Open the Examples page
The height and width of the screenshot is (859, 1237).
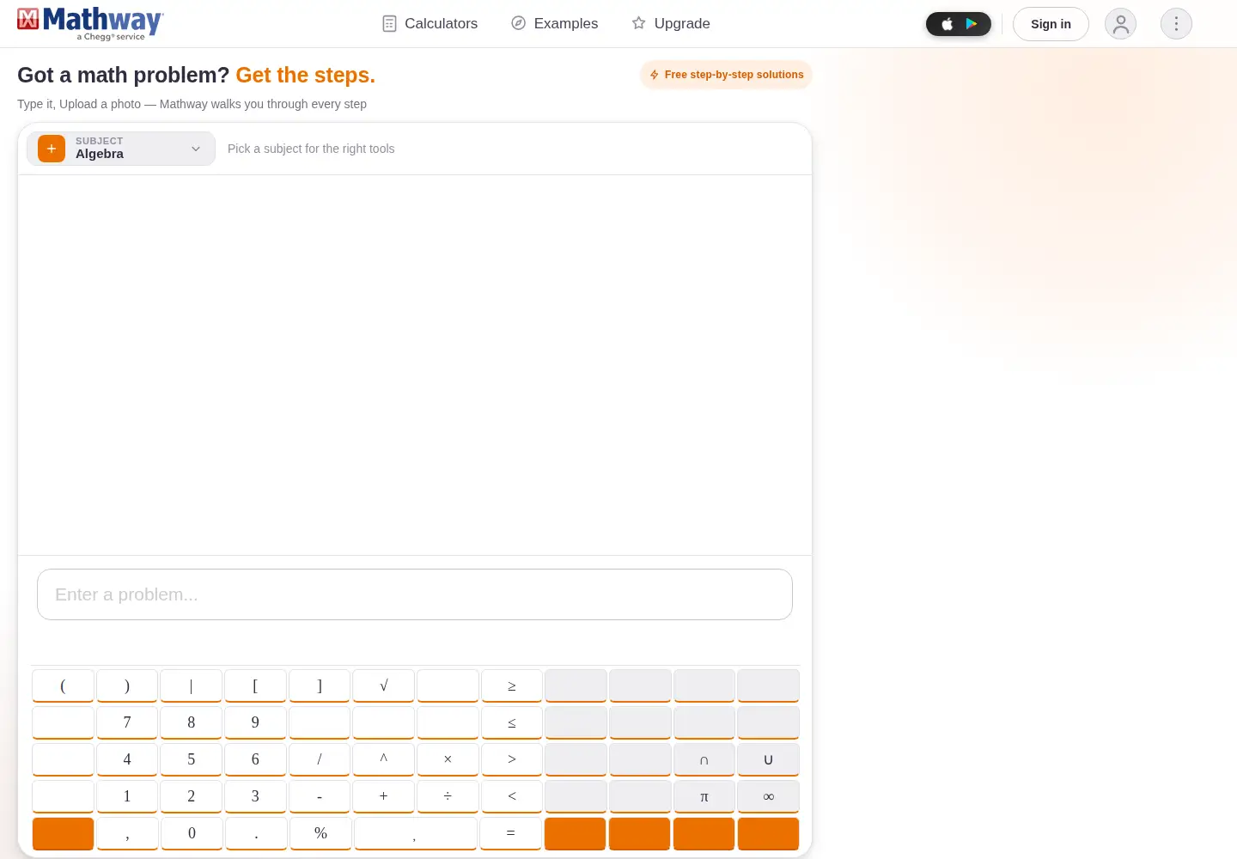click(554, 23)
